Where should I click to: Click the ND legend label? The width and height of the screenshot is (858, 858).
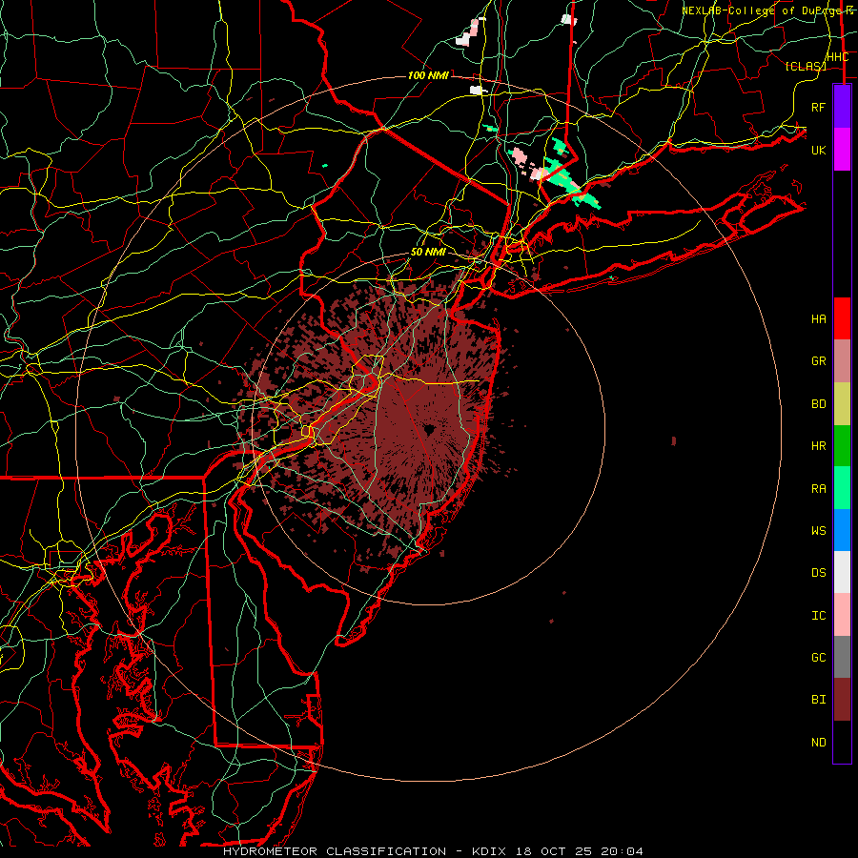tap(819, 743)
